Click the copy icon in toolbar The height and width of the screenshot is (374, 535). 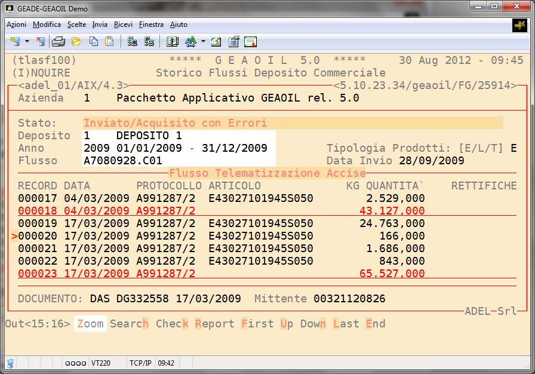point(94,42)
